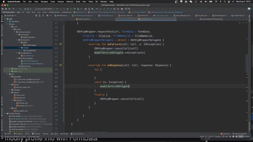This screenshot has width=253, height=142.
Task: Click override gutter icon beside onFailure
Action: coord(60,44)
